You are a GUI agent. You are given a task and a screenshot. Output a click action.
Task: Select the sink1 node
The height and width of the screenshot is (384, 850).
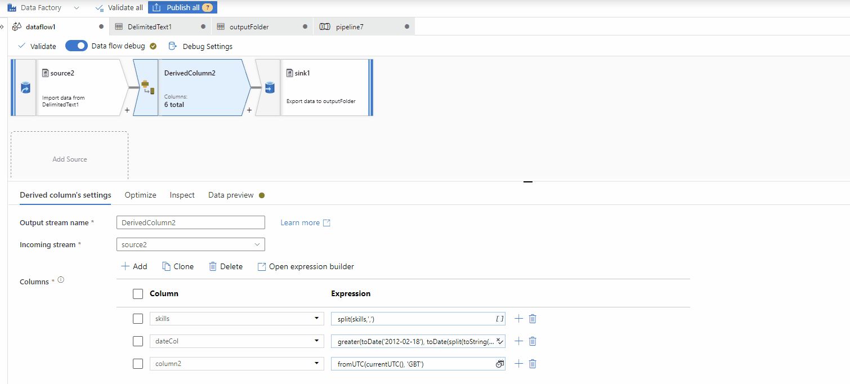(314, 87)
